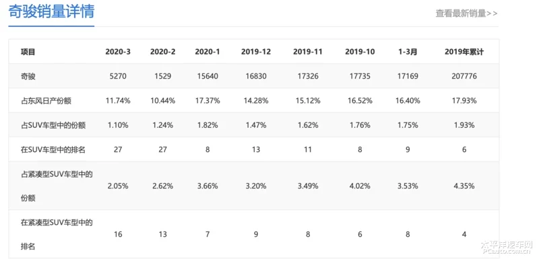539x259 pixels.
Task: Select the 2019年累计 column header
Action: tap(464, 52)
